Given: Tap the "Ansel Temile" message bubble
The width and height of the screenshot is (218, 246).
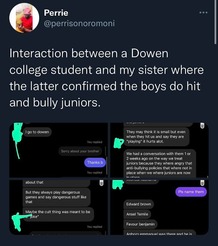Looking at the screenshot, I should [x=137, y=214].
